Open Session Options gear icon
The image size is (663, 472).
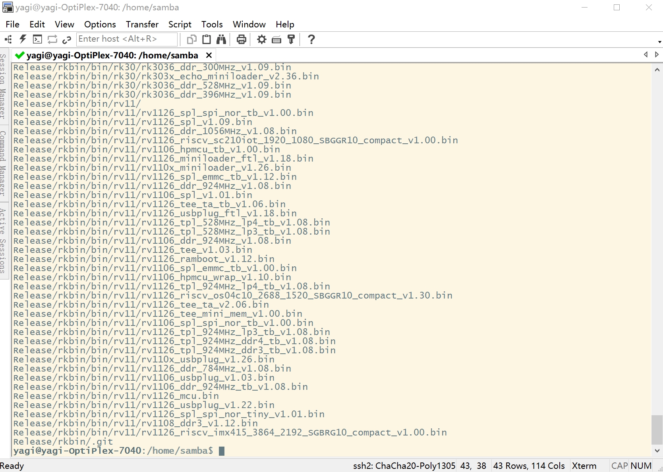(x=261, y=39)
